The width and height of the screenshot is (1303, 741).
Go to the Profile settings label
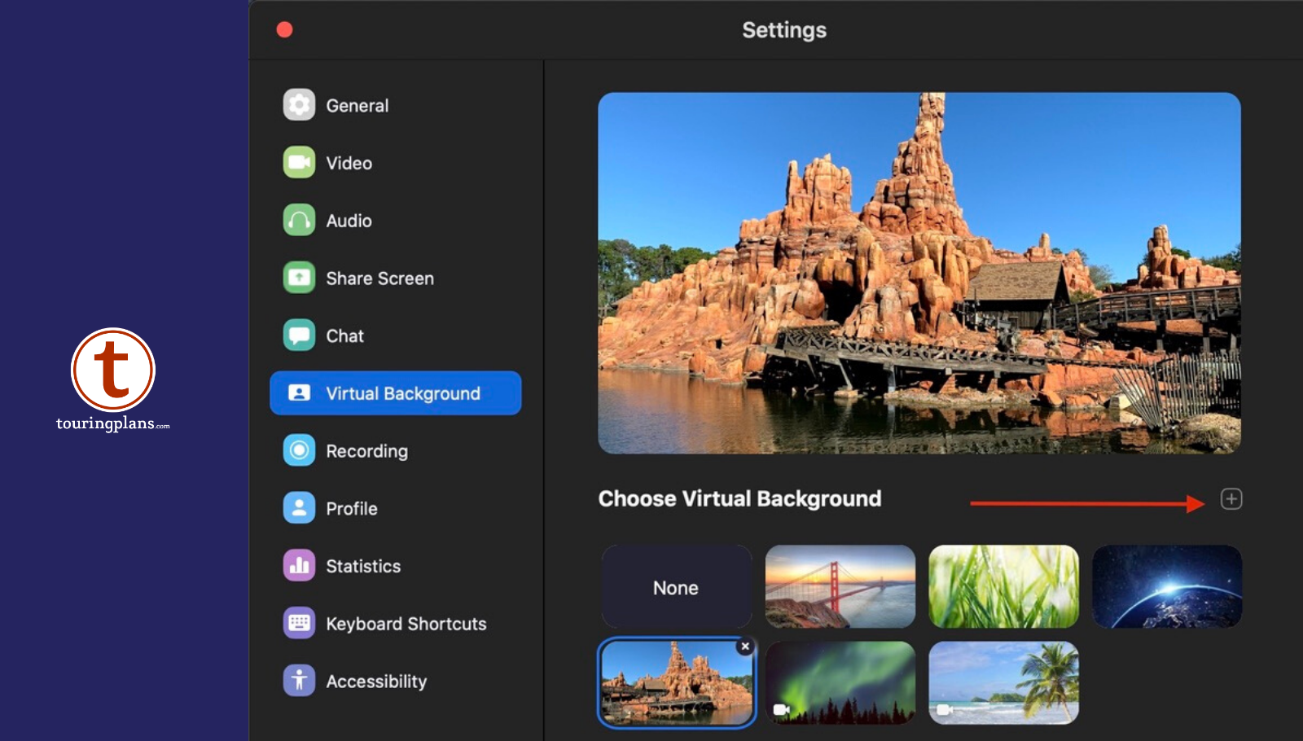coord(352,509)
